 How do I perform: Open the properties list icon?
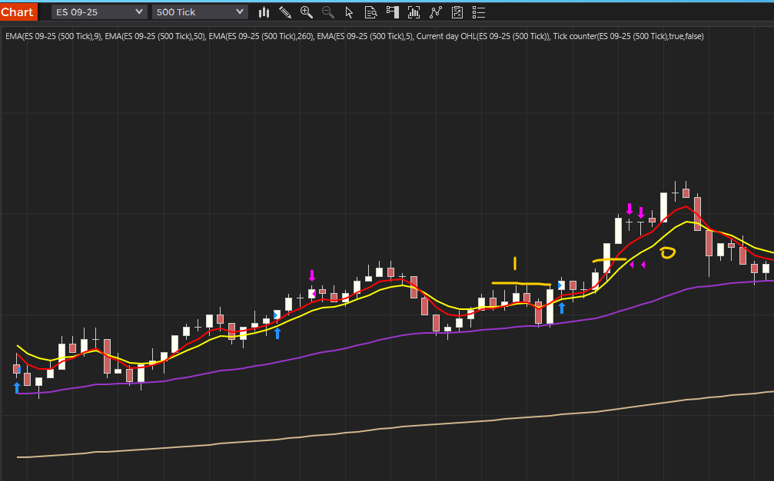tap(478, 12)
